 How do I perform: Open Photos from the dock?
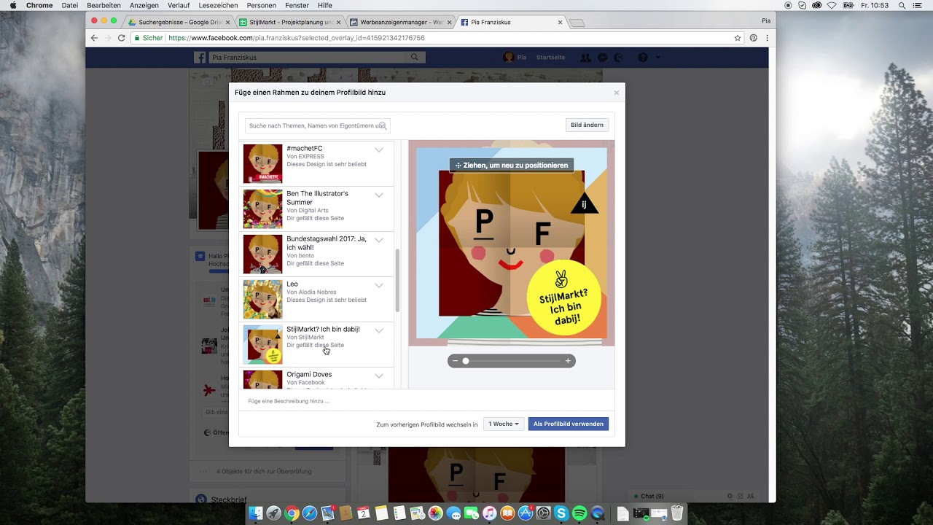pos(435,513)
